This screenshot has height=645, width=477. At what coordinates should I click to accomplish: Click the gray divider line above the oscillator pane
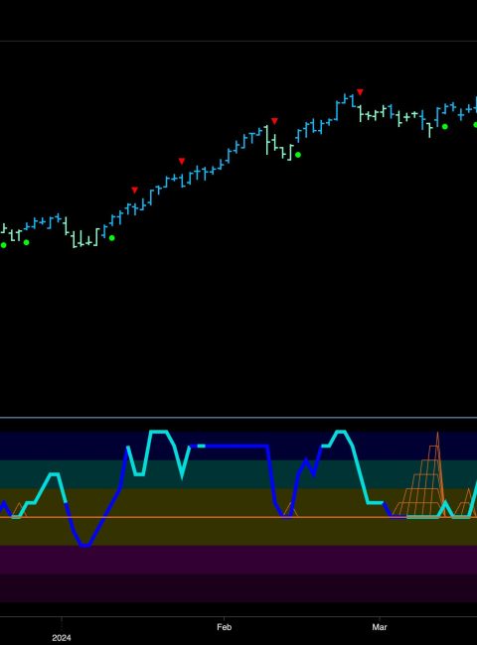[x=238, y=418]
